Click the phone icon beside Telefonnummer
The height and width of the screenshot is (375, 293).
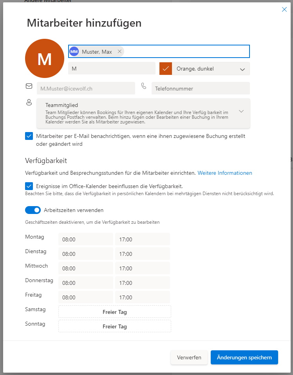click(144, 86)
